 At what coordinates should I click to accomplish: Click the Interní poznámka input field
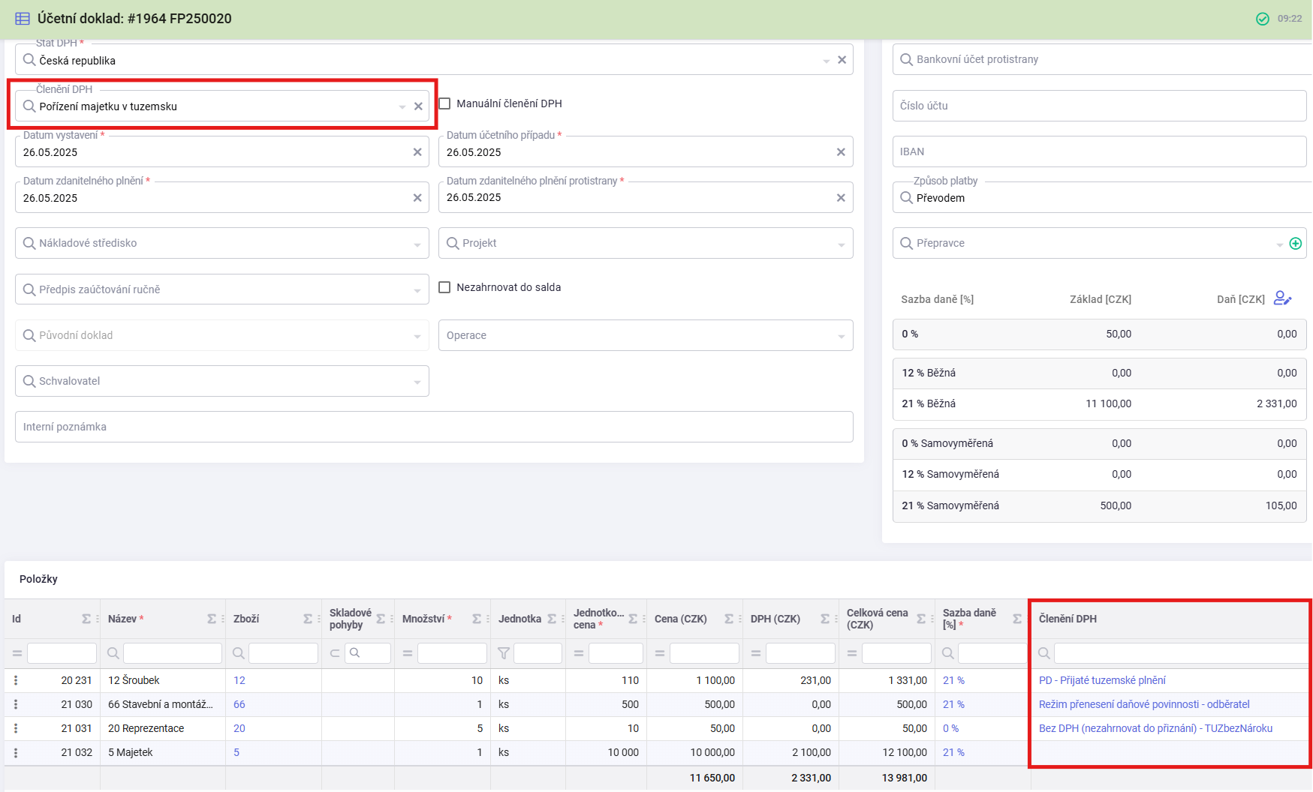[x=434, y=427]
